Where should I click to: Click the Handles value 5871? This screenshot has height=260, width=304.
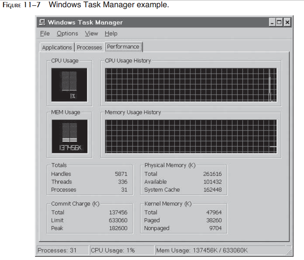click(x=121, y=174)
